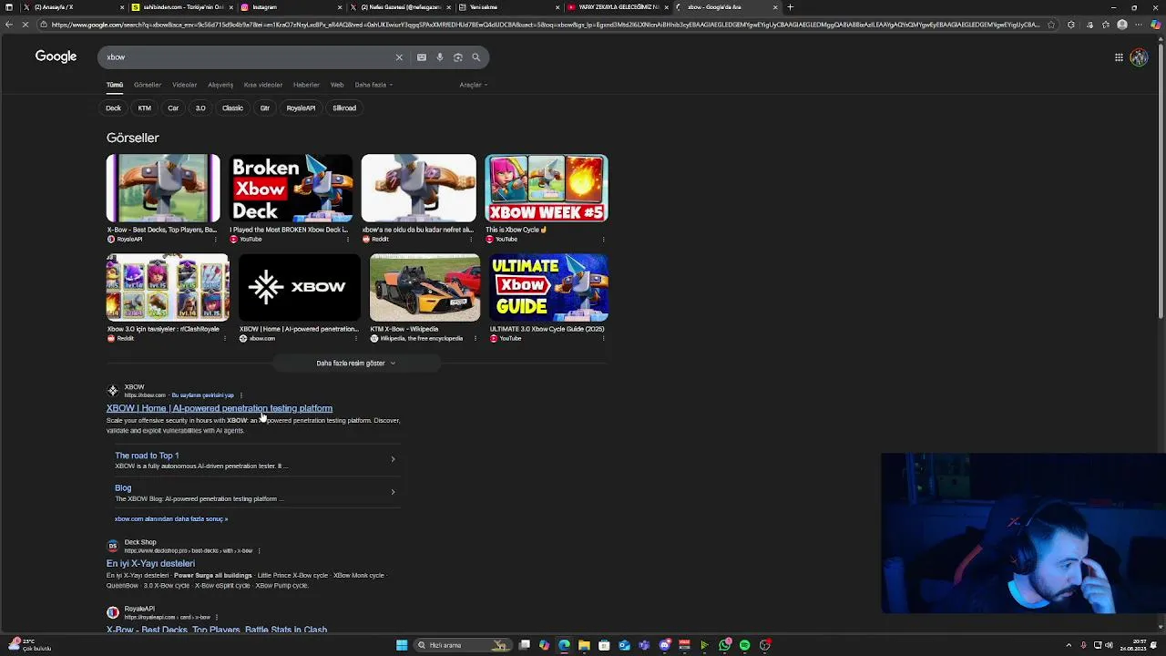
Task: Open the Broken Xbow Deck thumbnail
Action: click(x=291, y=189)
